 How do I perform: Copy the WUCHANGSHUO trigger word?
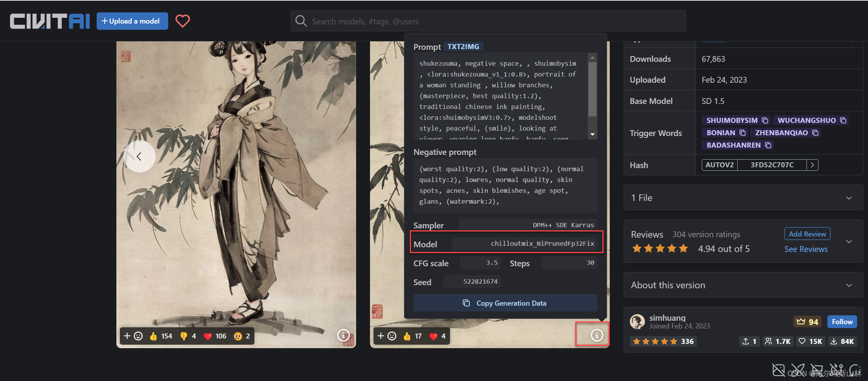click(x=843, y=120)
